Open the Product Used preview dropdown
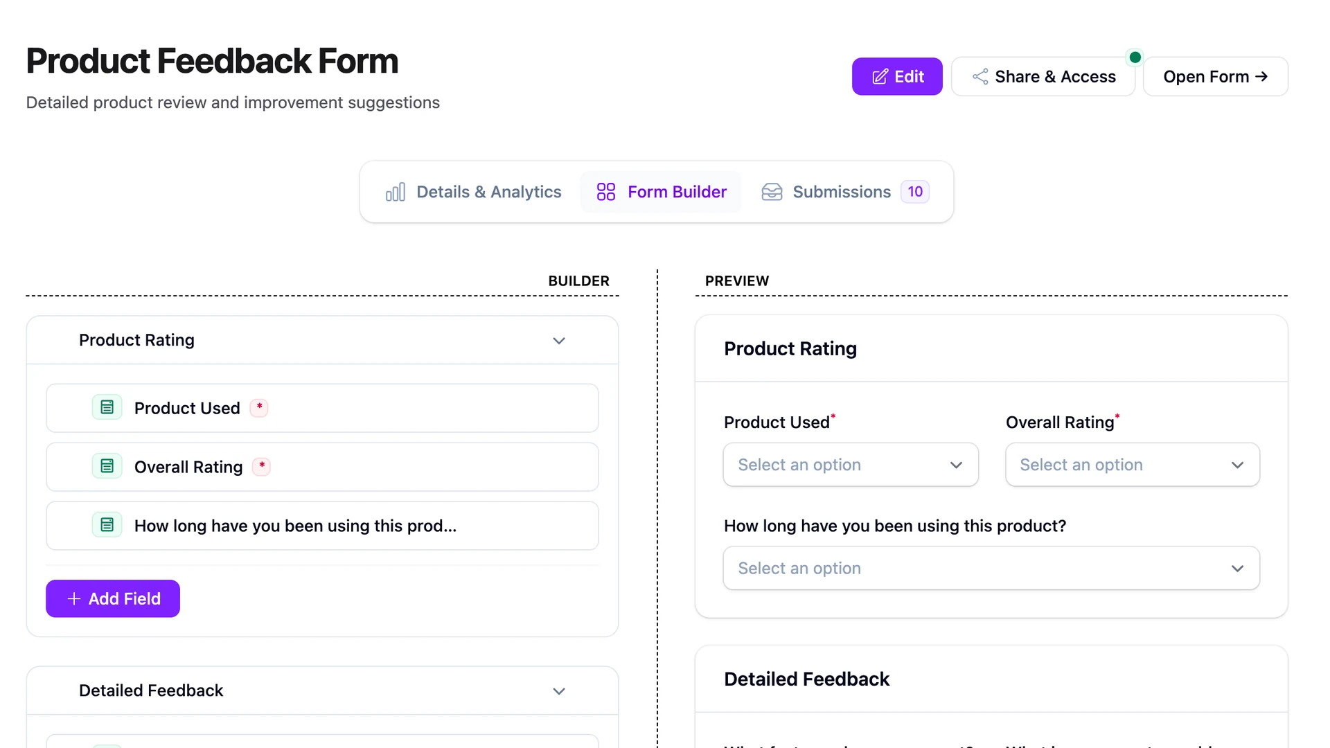1330x748 pixels. 851,465
